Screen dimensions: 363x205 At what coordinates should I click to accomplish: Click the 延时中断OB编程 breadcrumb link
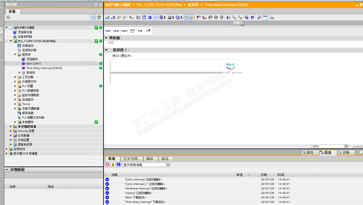118,5
